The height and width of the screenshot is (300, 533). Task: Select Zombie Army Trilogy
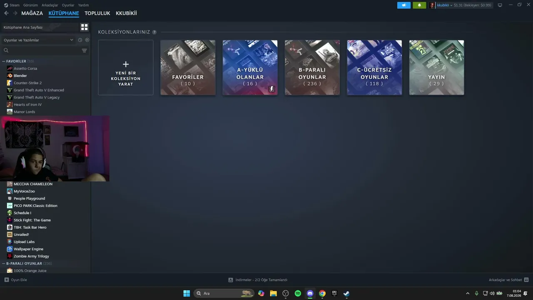point(31,256)
